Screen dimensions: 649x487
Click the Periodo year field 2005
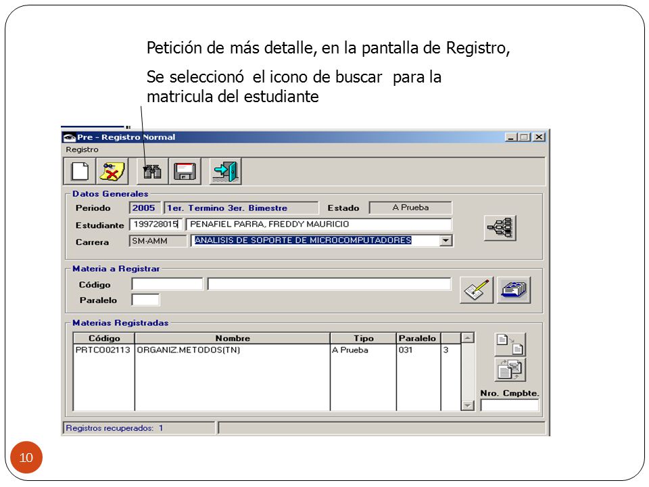[144, 208]
